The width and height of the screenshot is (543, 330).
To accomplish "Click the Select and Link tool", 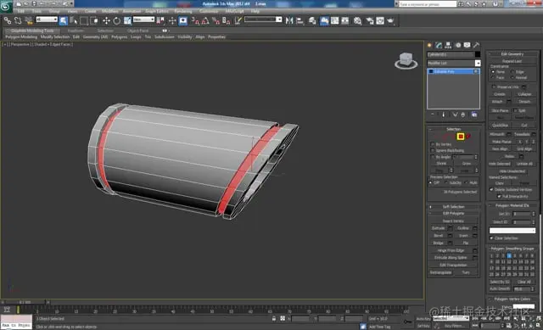I will click(8, 20).
